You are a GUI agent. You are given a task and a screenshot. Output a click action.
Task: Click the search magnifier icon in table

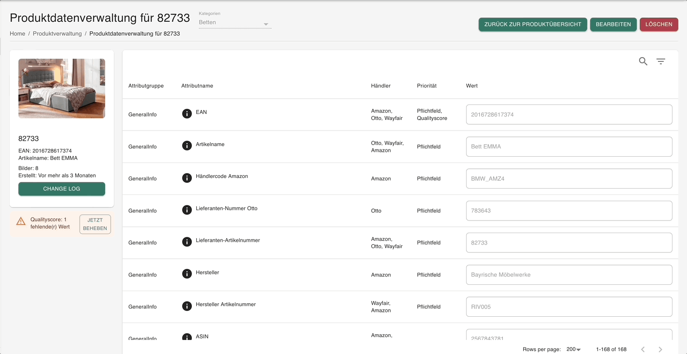(x=643, y=61)
